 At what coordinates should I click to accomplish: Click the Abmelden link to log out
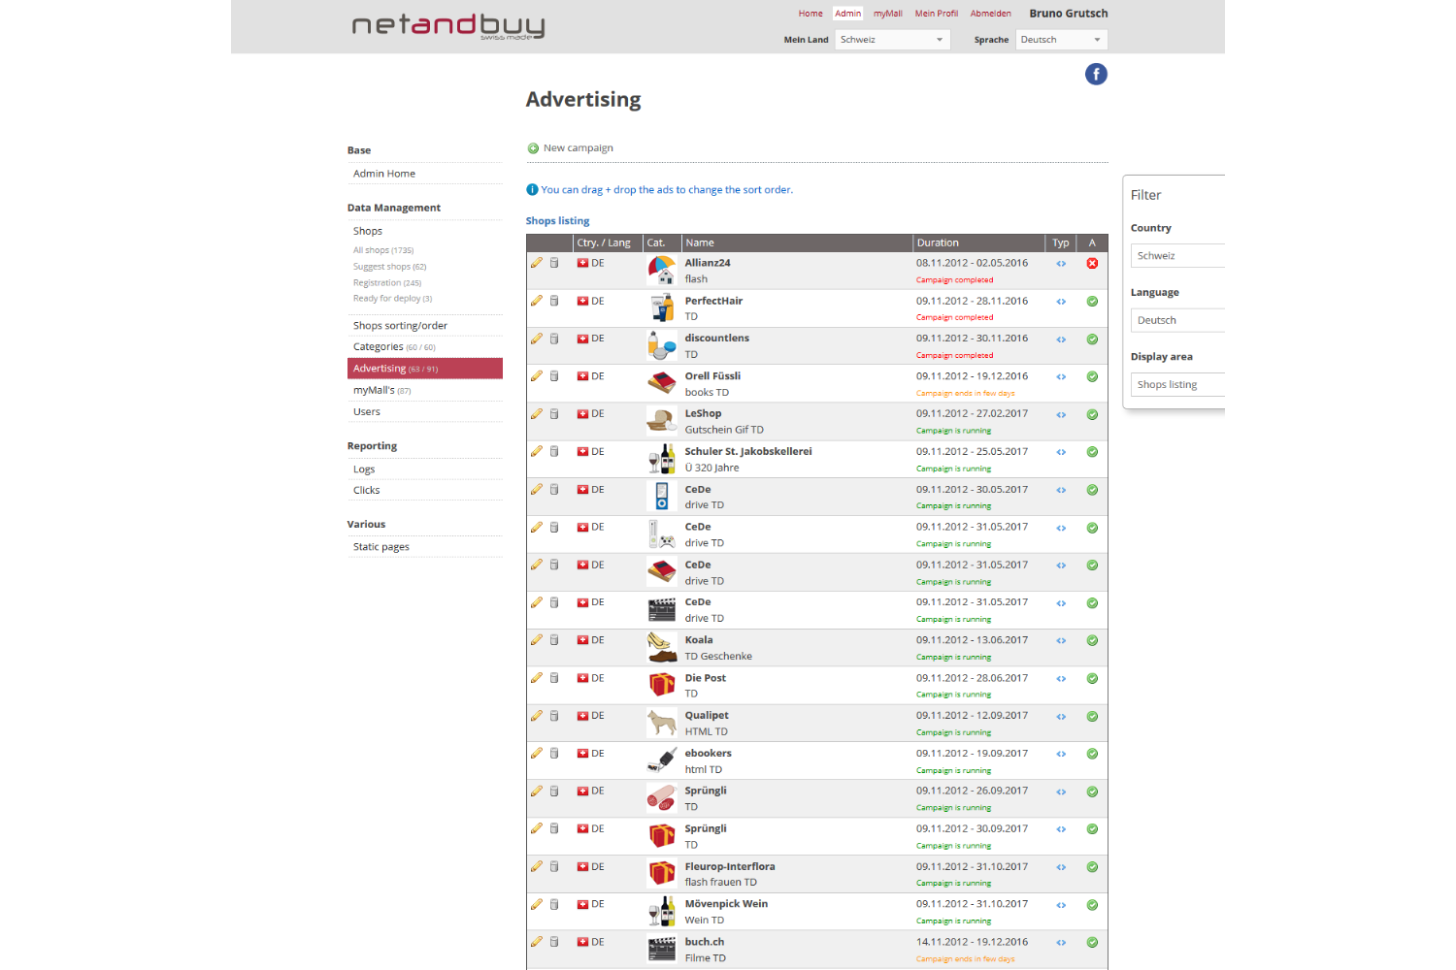click(990, 14)
